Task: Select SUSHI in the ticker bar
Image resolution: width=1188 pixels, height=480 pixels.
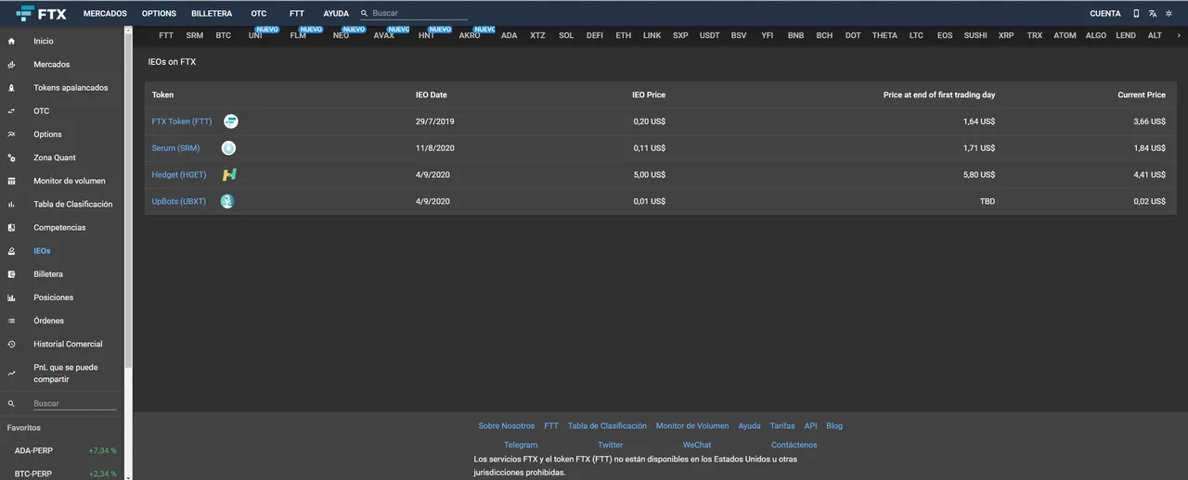Action: pos(975,35)
